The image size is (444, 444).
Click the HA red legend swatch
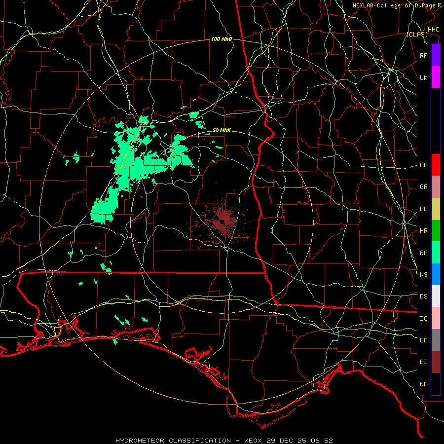[x=436, y=165]
